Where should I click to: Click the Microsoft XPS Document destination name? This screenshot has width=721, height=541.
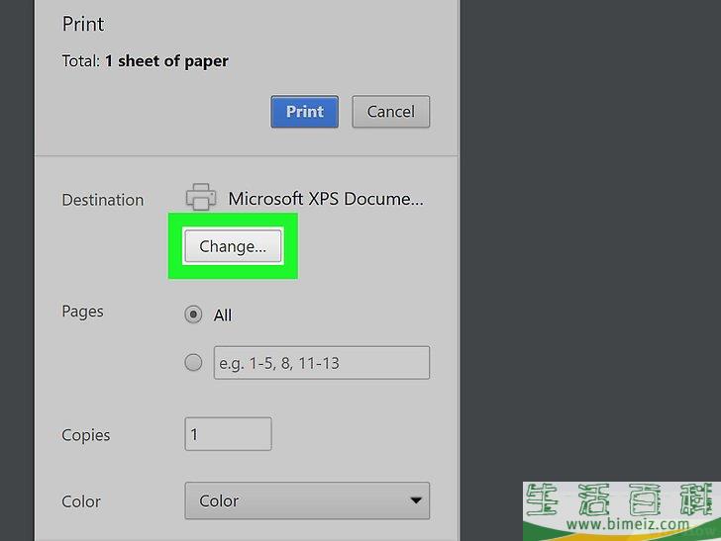(326, 199)
